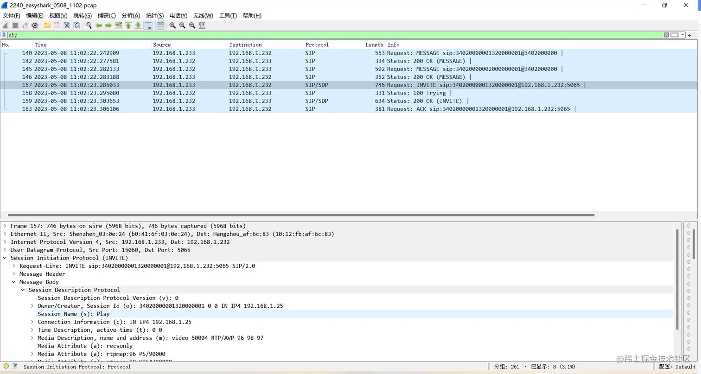Viewport: 701px width, 374px height.
Task: Zoom out packet text
Action: tap(182, 25)
